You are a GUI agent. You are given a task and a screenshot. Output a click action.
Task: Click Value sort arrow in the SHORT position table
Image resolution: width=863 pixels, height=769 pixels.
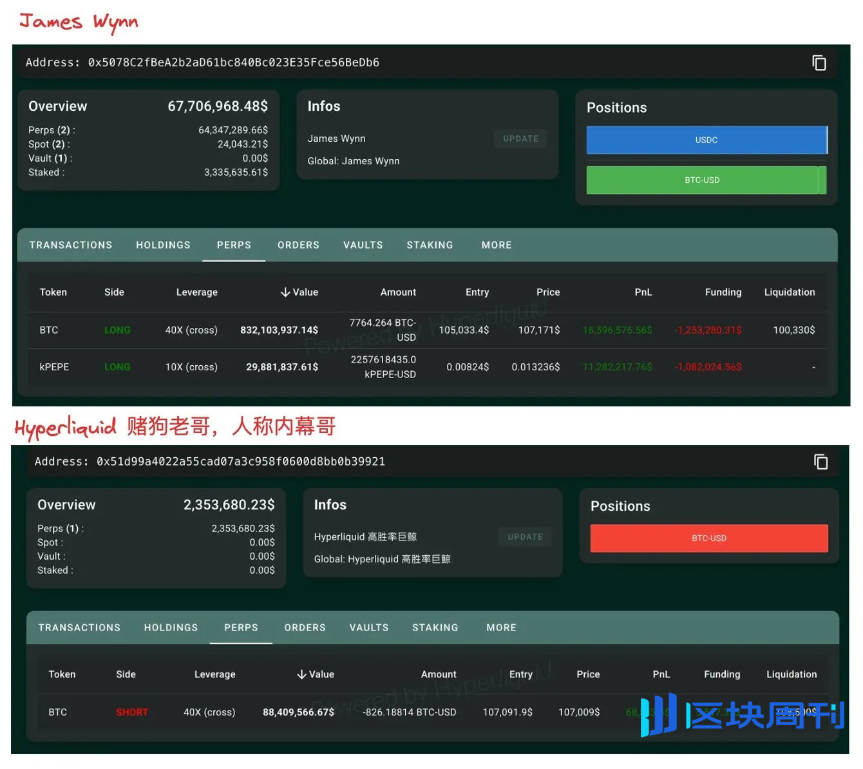tap(301, 674)
